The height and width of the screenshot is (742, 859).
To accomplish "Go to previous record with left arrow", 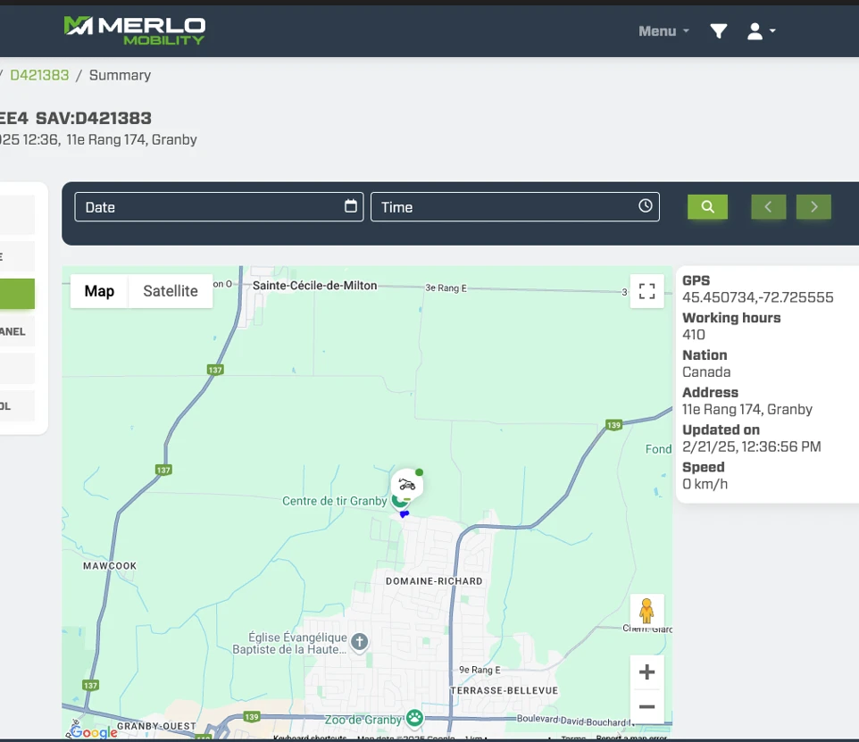I will (768, 207).
